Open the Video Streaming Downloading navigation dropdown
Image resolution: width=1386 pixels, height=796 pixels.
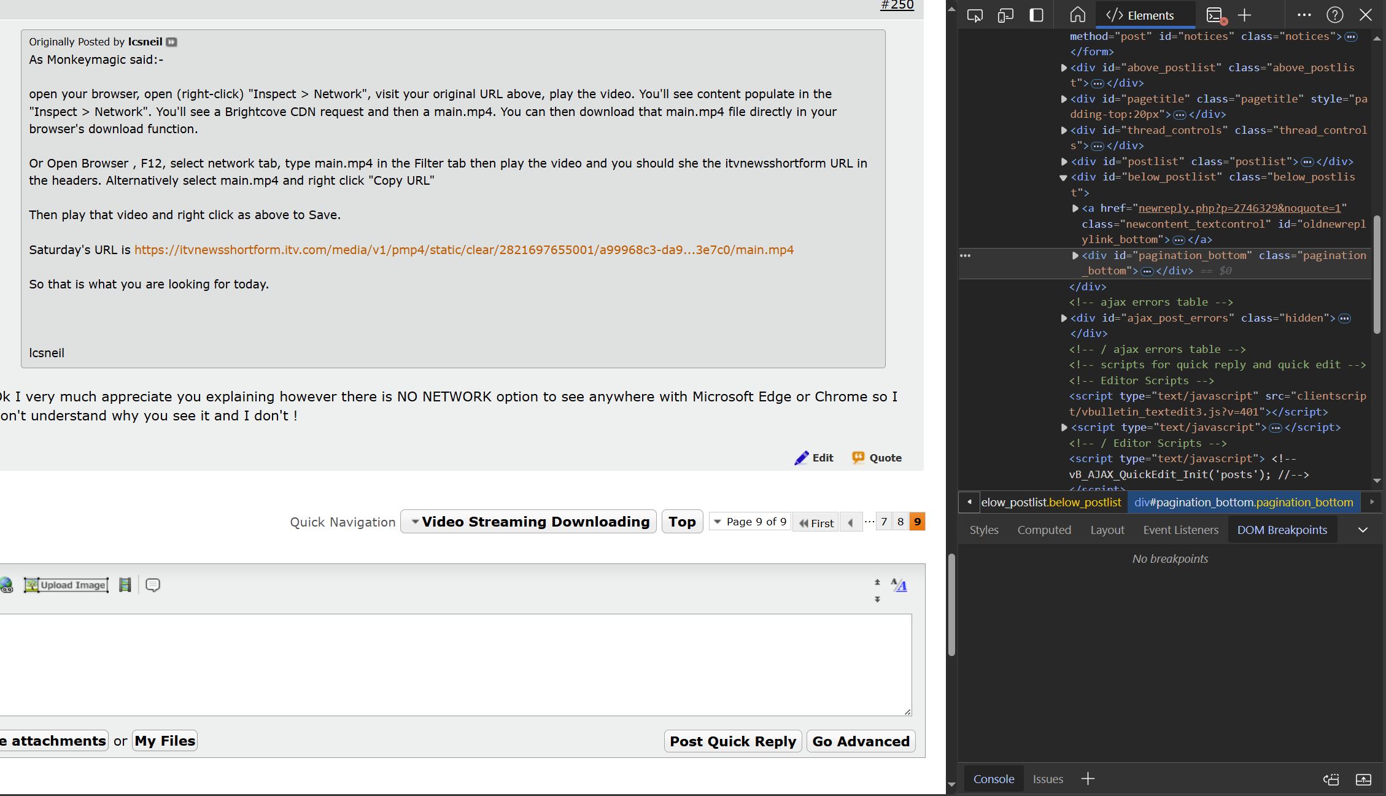click(x=528, y=522)
